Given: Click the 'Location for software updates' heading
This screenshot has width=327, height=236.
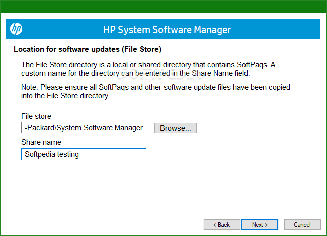Looking at the screenshot, I should pyautogui.click(x=88, y=49).
